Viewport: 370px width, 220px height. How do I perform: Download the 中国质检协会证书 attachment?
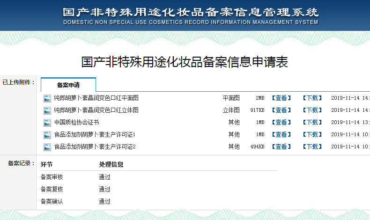312,122
